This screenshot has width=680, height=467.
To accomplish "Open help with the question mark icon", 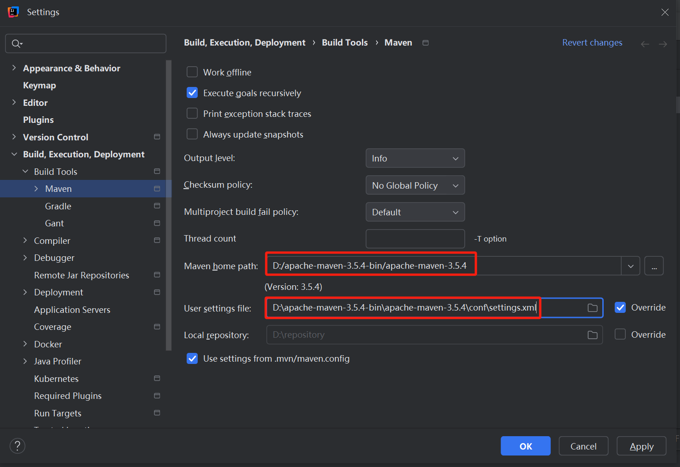I will pyautogui.click(x=17, y=446).
